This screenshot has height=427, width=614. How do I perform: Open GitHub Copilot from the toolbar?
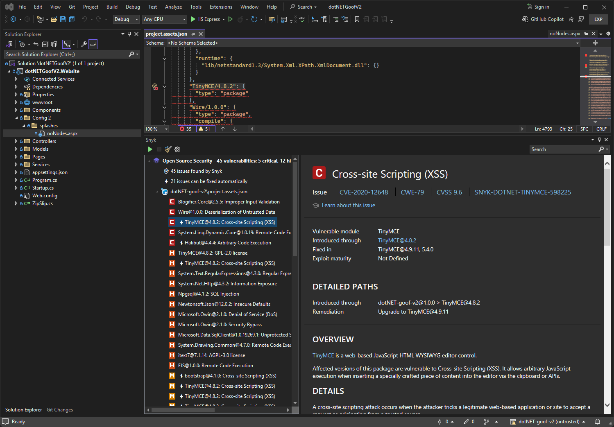coord(543,19)
